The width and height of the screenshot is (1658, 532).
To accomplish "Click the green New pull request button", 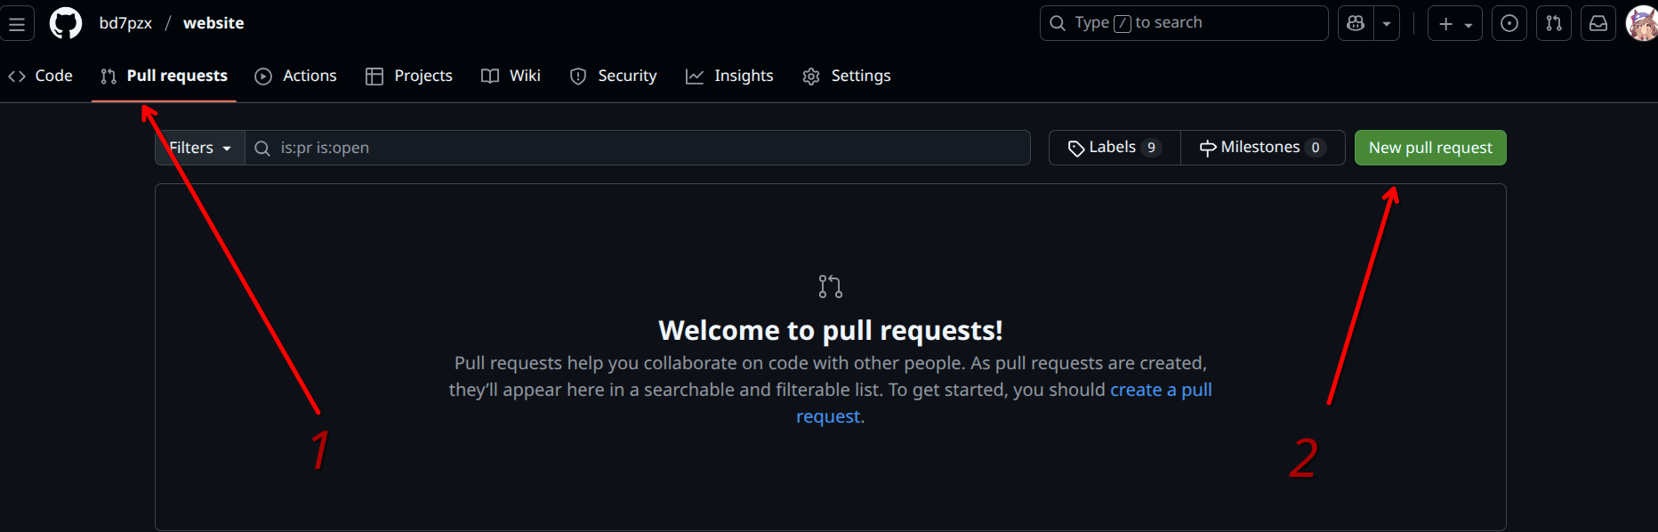I will (1430, 148).
